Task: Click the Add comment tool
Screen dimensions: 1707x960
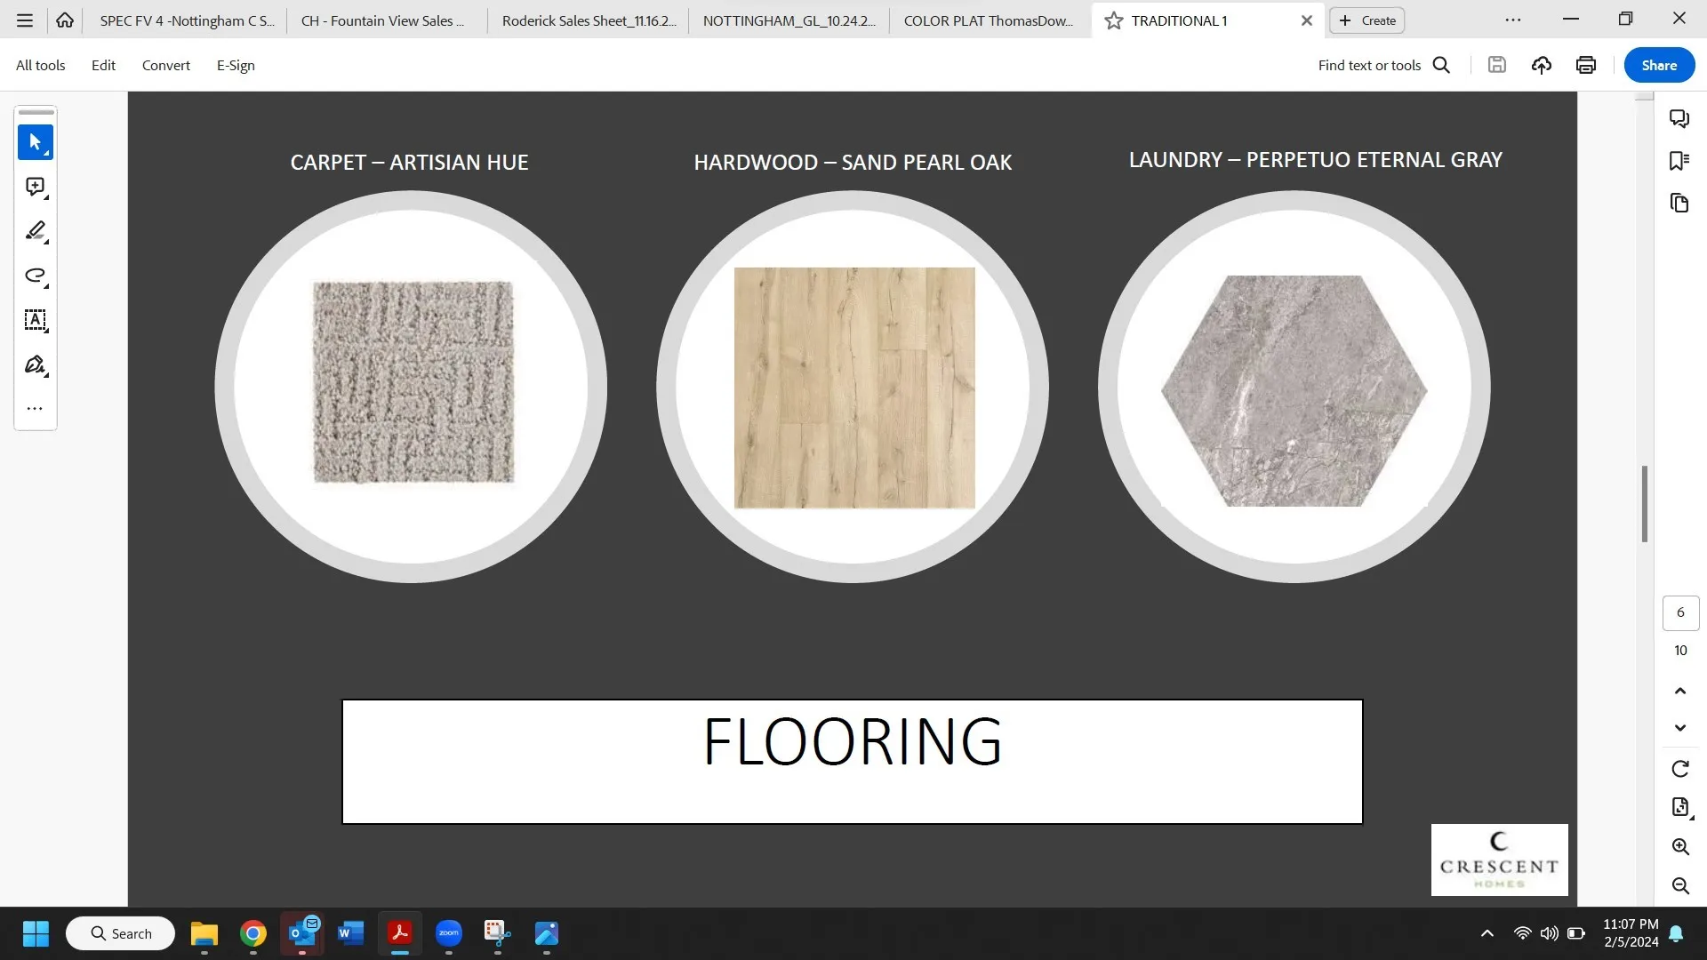Action: pyautogui.click(x=36, y=187)
